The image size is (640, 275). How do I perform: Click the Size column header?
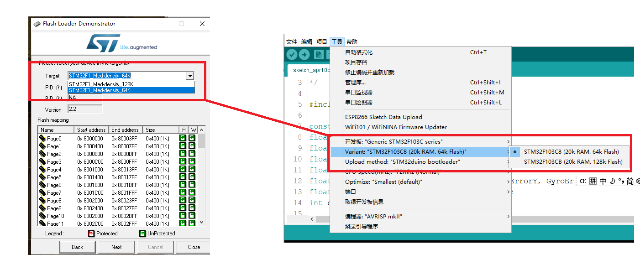[160, 130]
